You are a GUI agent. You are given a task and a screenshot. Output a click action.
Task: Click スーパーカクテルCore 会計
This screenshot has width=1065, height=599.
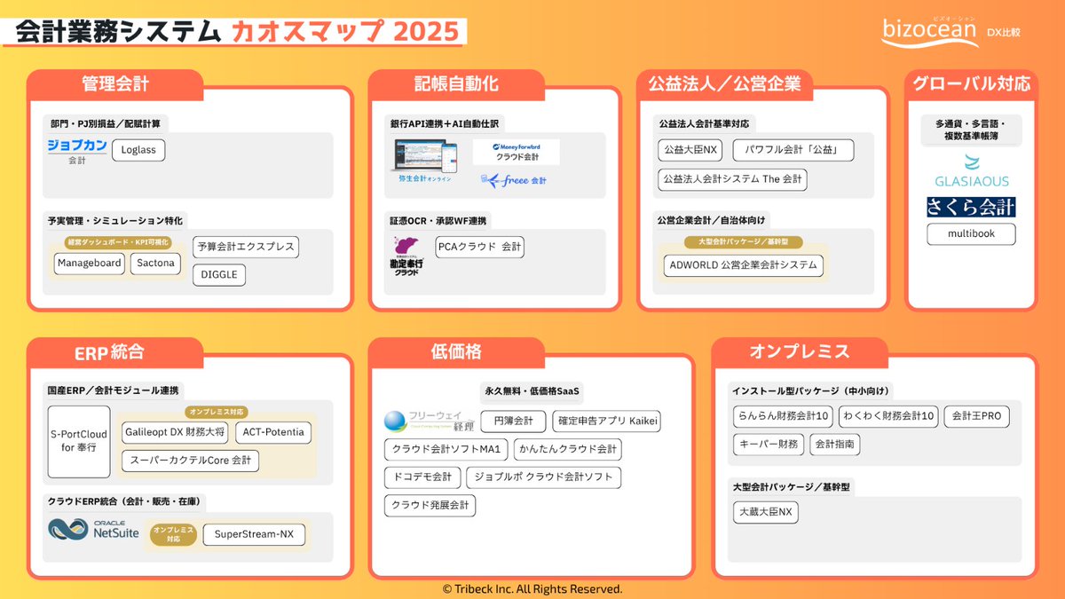[x=190, y=461]
